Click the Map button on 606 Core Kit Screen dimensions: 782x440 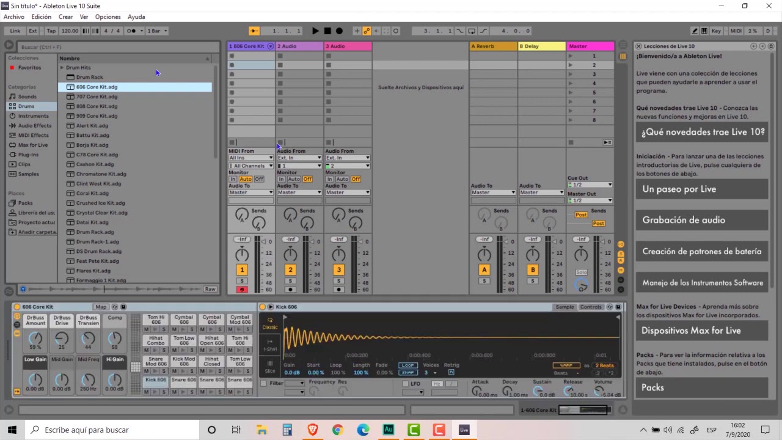(101, 307)
